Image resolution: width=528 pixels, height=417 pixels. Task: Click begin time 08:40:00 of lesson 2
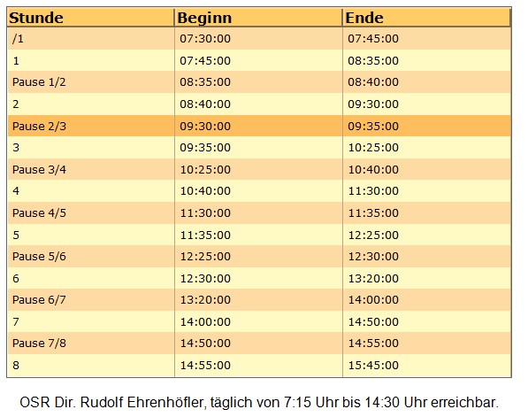(205, 104)
